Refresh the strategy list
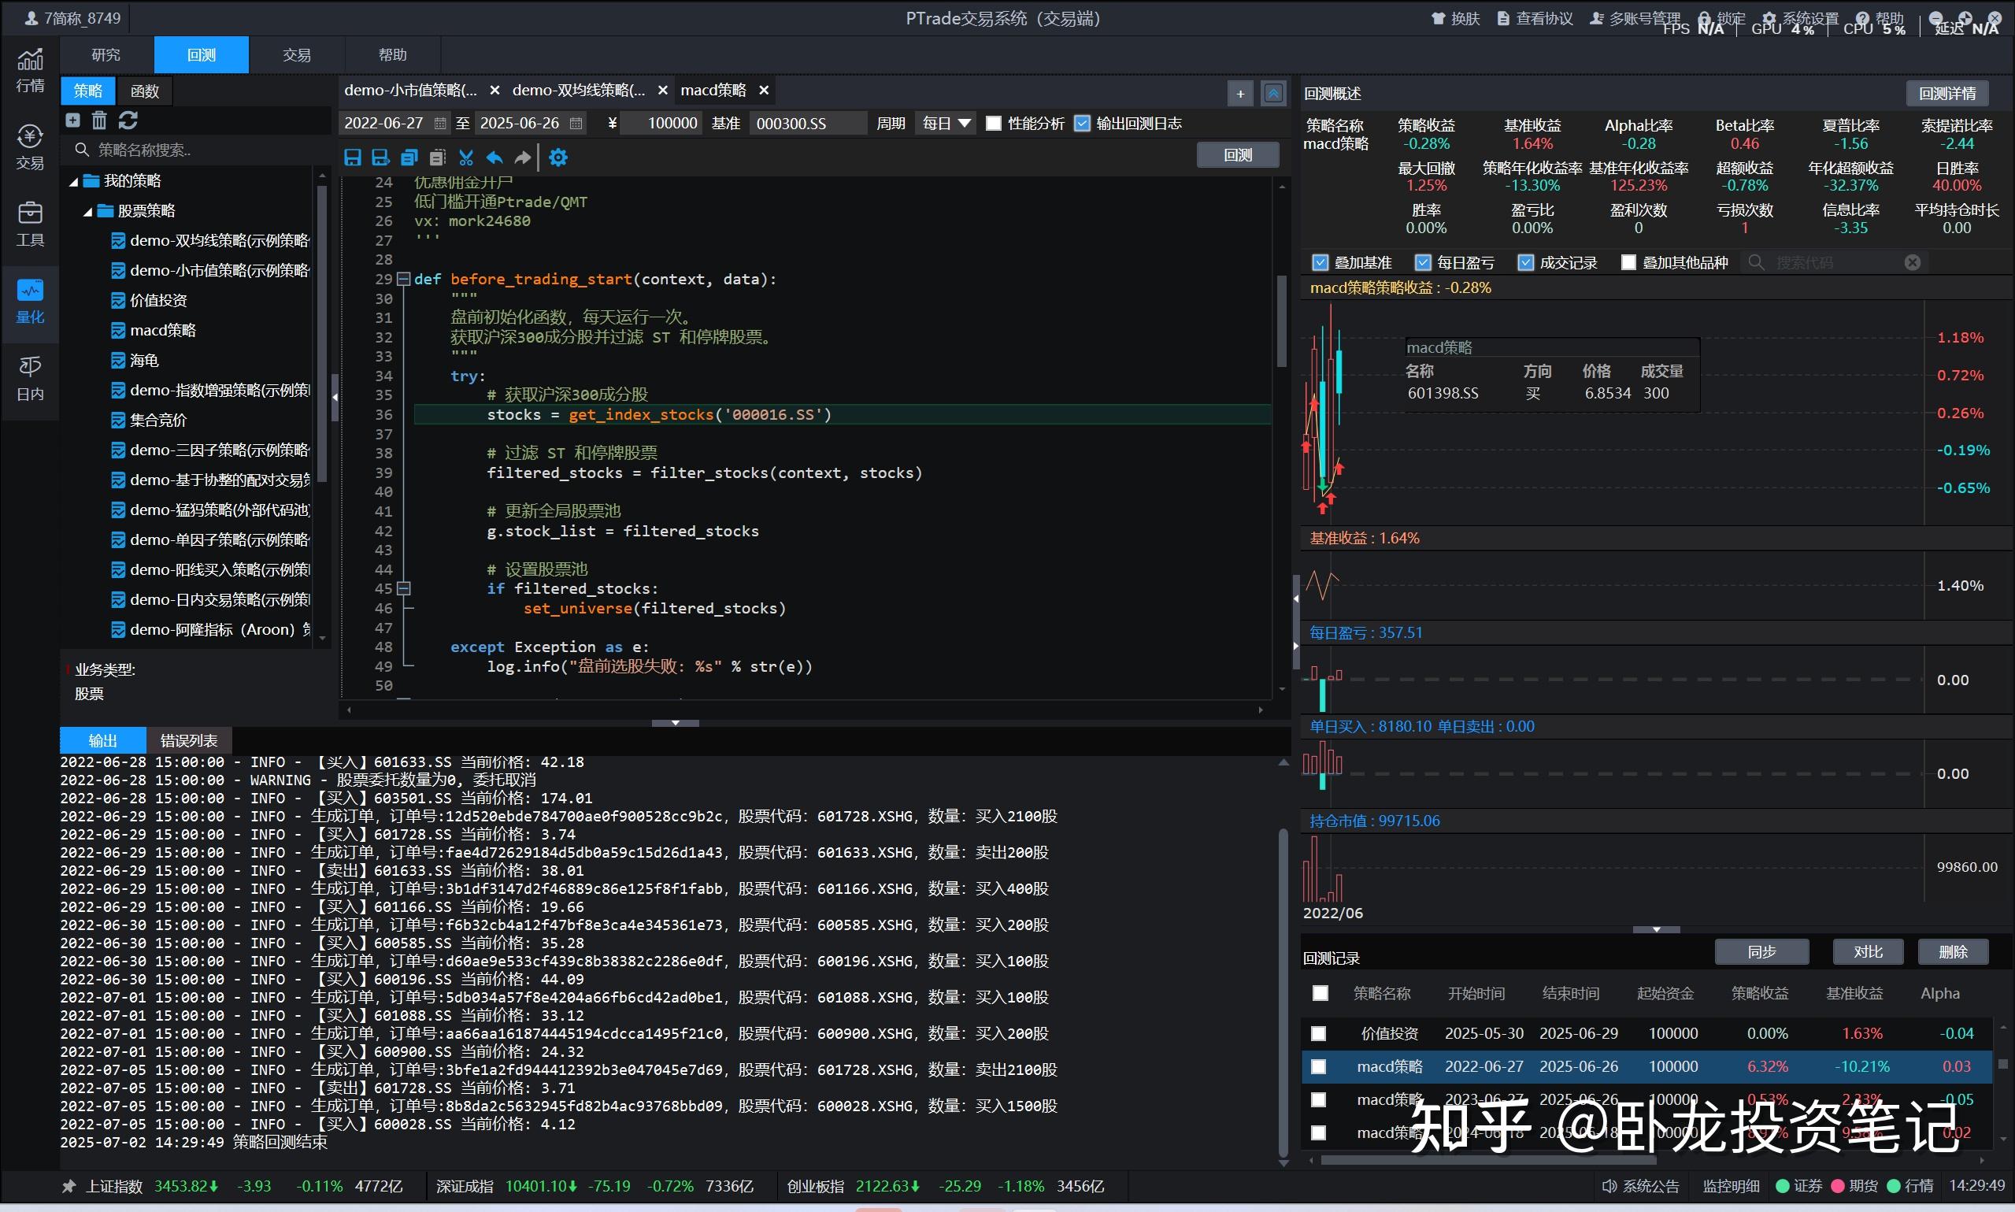Viewport: 2015px width, 1212px height. [x=128, y=120]
